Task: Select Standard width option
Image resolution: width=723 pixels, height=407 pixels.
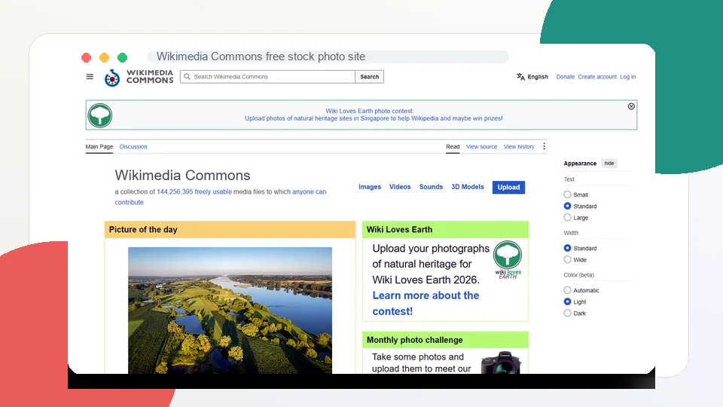Action: tap(567, 248)
